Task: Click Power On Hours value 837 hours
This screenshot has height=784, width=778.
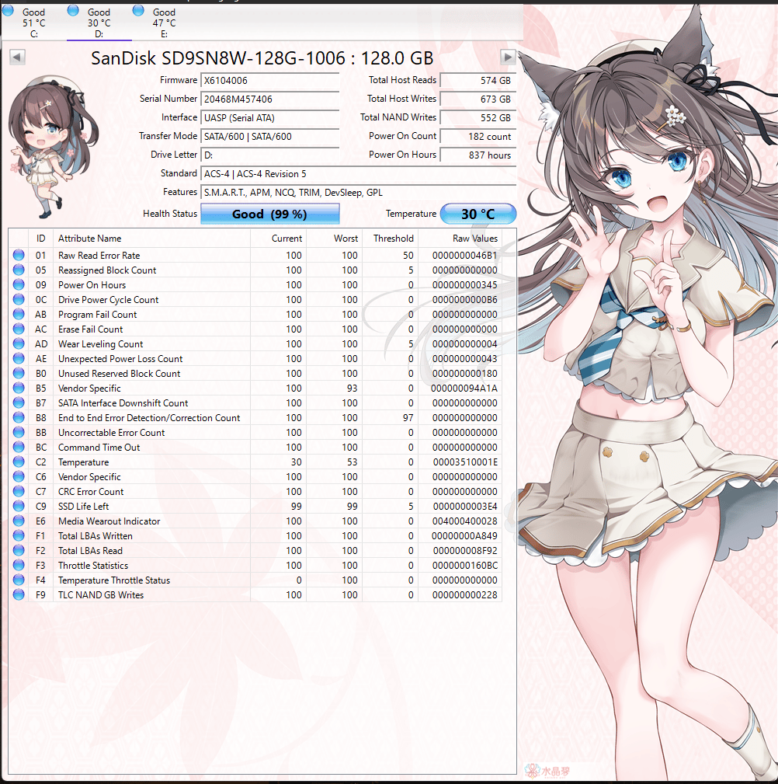Action: pyautogui.click(x=478, y=155)
